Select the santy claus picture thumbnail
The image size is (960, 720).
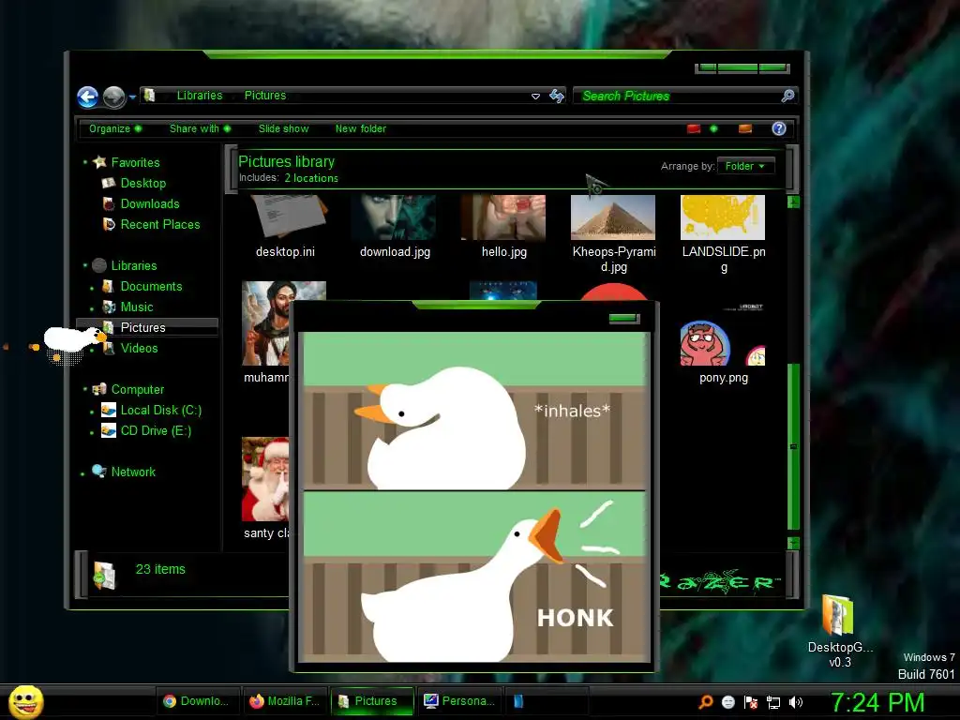265,479
